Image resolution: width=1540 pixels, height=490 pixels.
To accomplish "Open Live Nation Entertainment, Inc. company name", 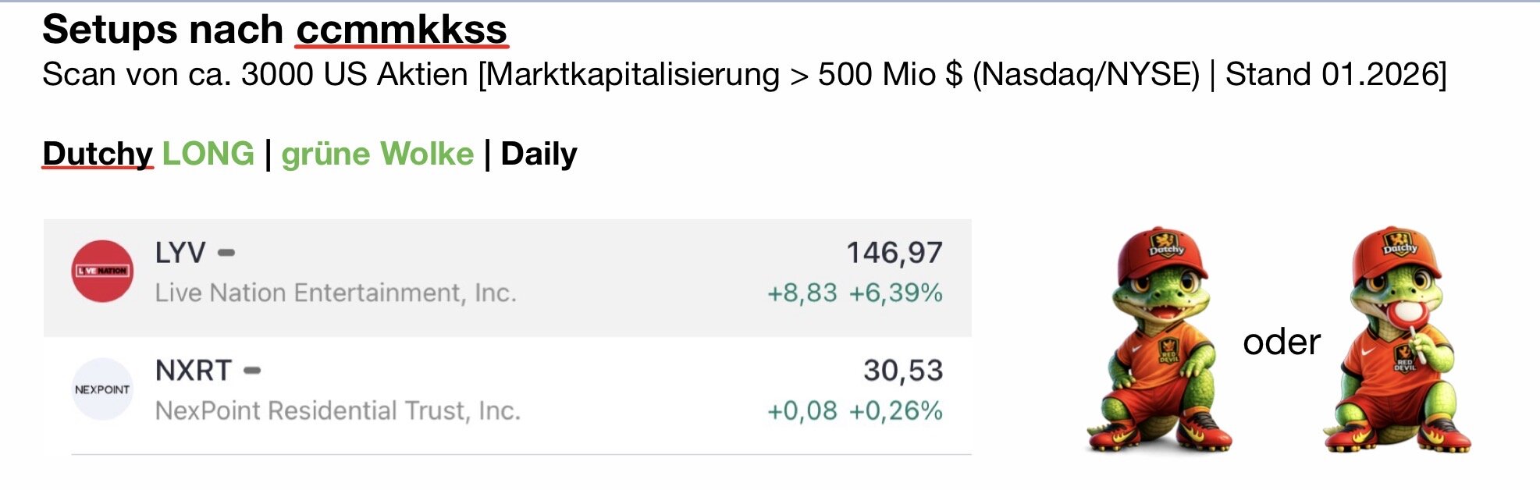I will 336,293.
